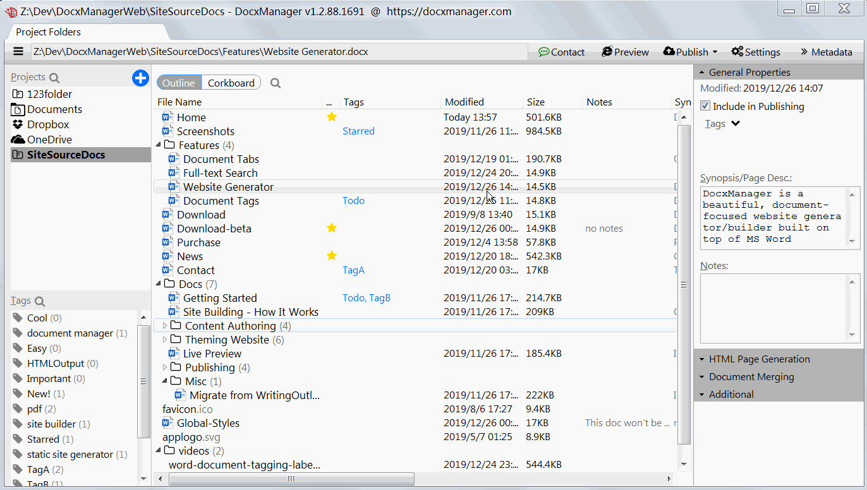Click the folder icon for videos

[x=169, y=450]
